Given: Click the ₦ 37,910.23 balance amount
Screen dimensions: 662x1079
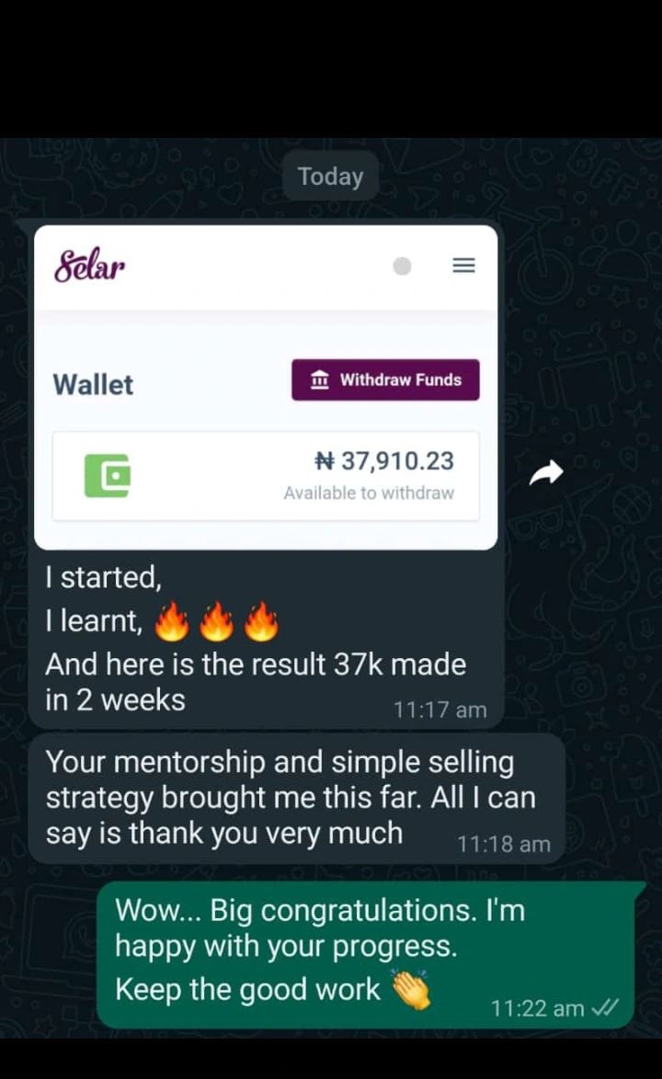Looking at the screenshot, I should click(x=384, y=460).
